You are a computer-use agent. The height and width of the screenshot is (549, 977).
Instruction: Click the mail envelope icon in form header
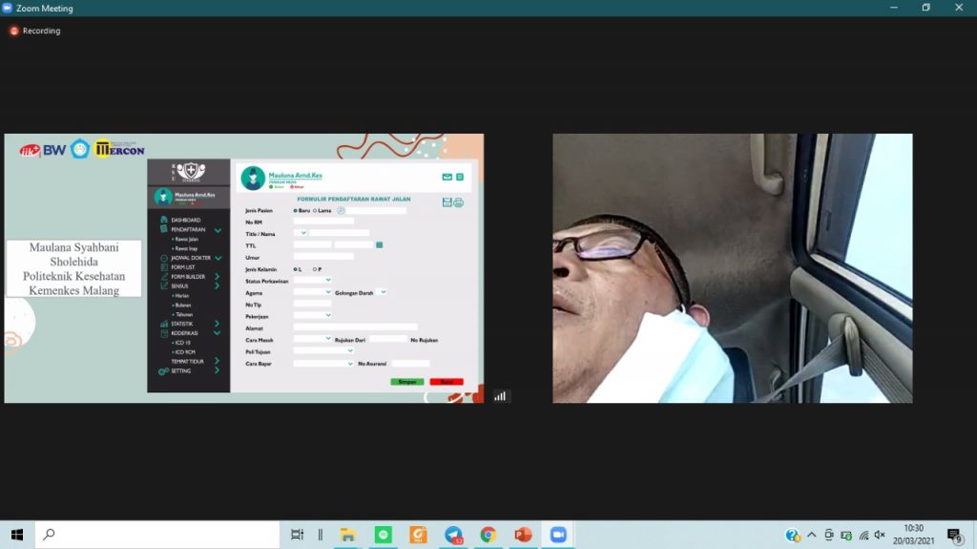(447, 177)
